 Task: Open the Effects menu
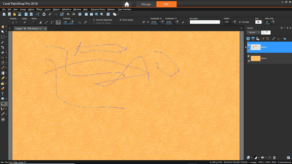[x=39, y=9]
